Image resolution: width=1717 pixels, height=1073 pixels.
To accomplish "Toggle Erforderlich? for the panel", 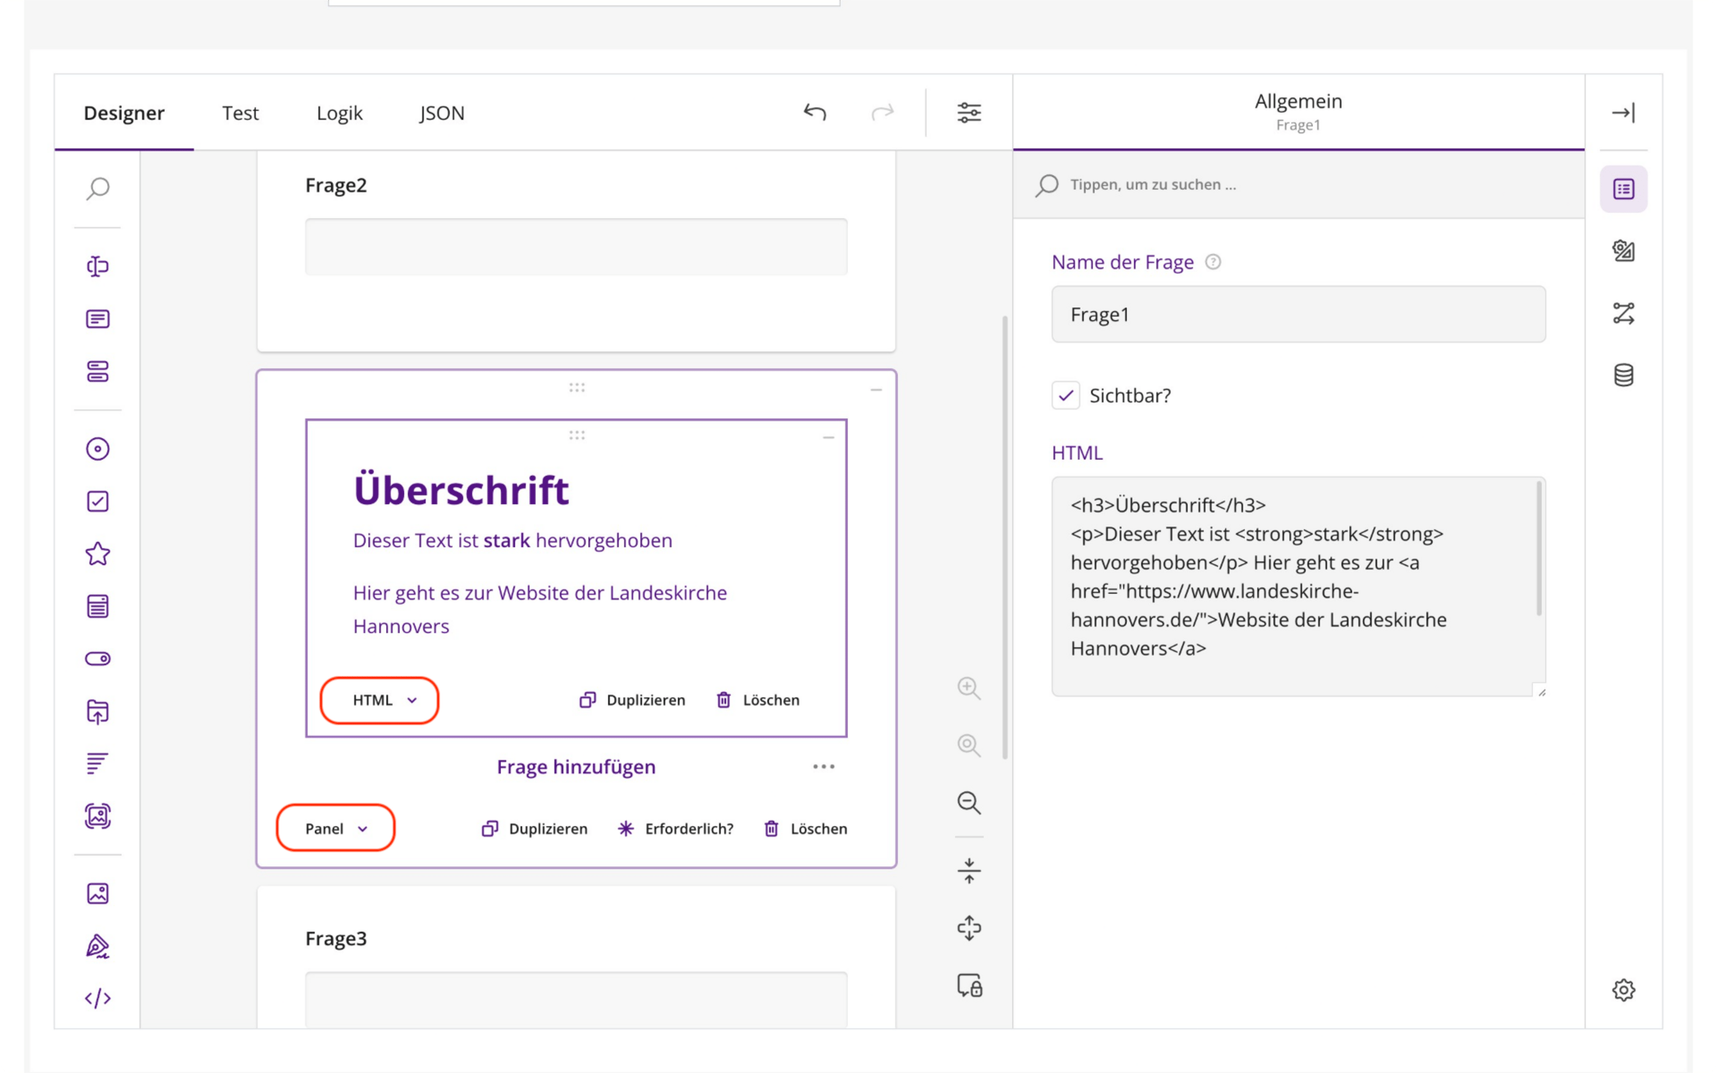I will [x=675, y=829].
